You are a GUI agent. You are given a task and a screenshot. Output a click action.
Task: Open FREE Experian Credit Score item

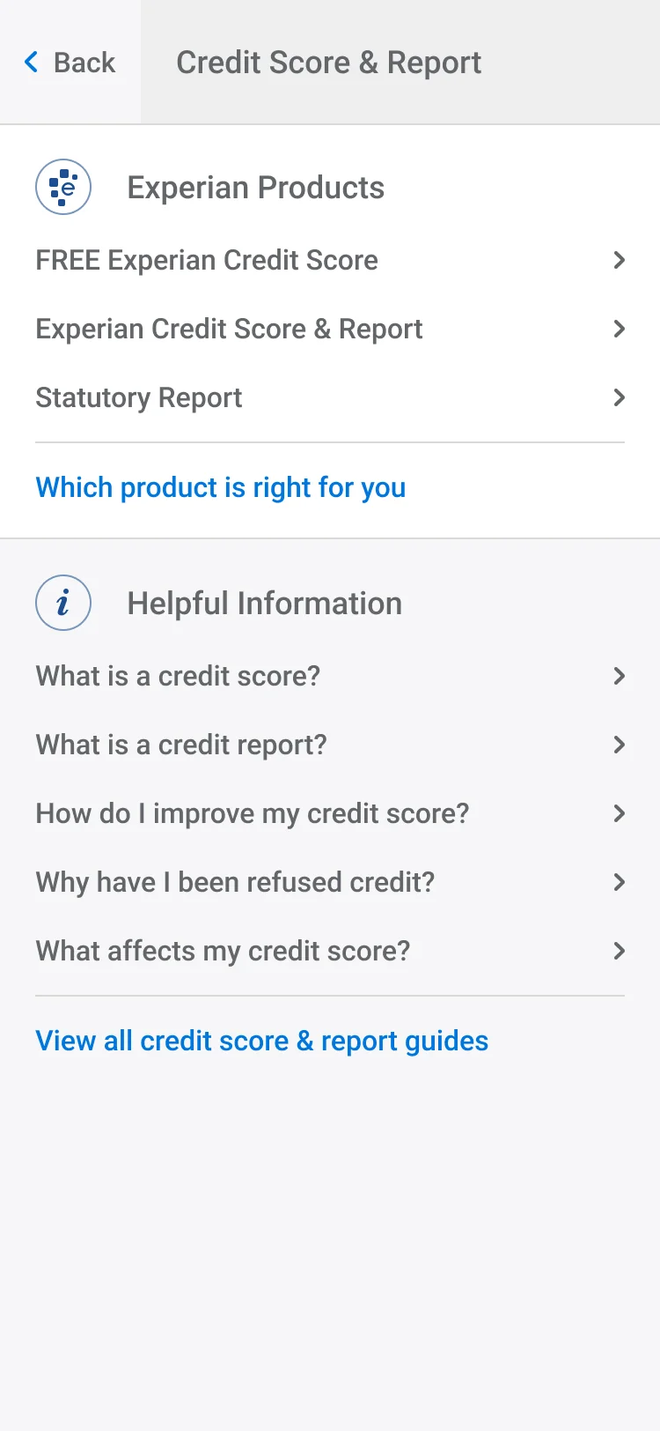click(x=207, y=260)
